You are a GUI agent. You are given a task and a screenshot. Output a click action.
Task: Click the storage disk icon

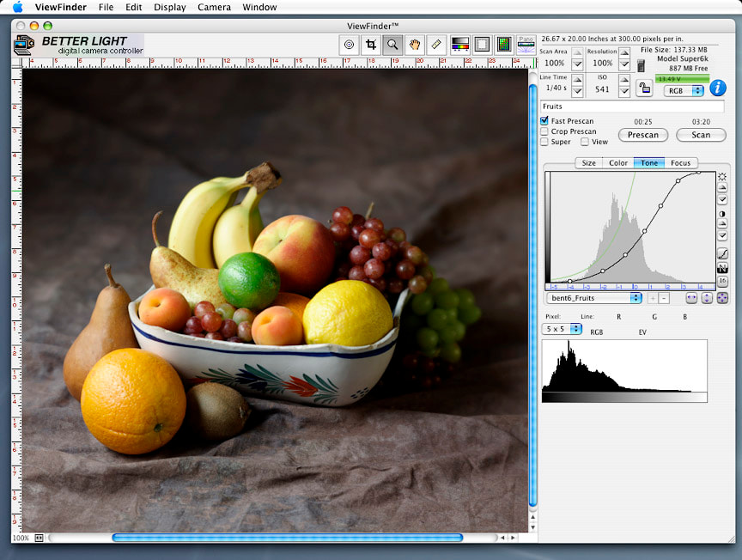[641, 65]
